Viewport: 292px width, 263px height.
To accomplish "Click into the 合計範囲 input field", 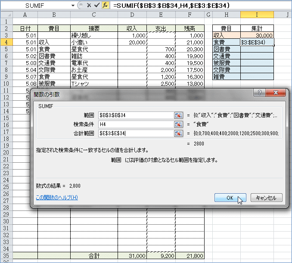I will click(135, 133).
